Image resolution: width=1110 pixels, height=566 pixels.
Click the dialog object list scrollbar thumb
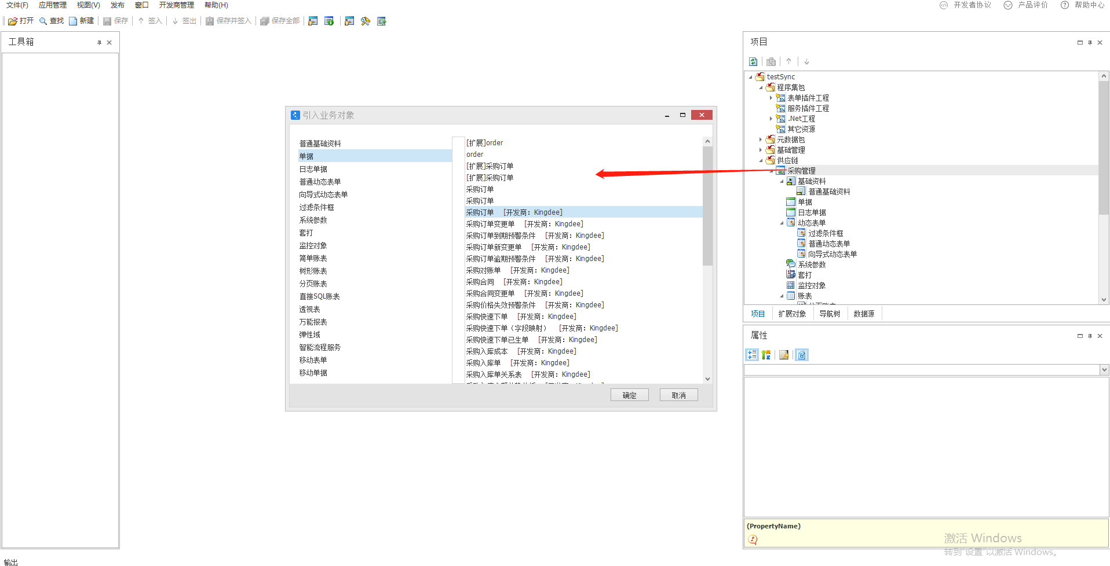(707, 205)
